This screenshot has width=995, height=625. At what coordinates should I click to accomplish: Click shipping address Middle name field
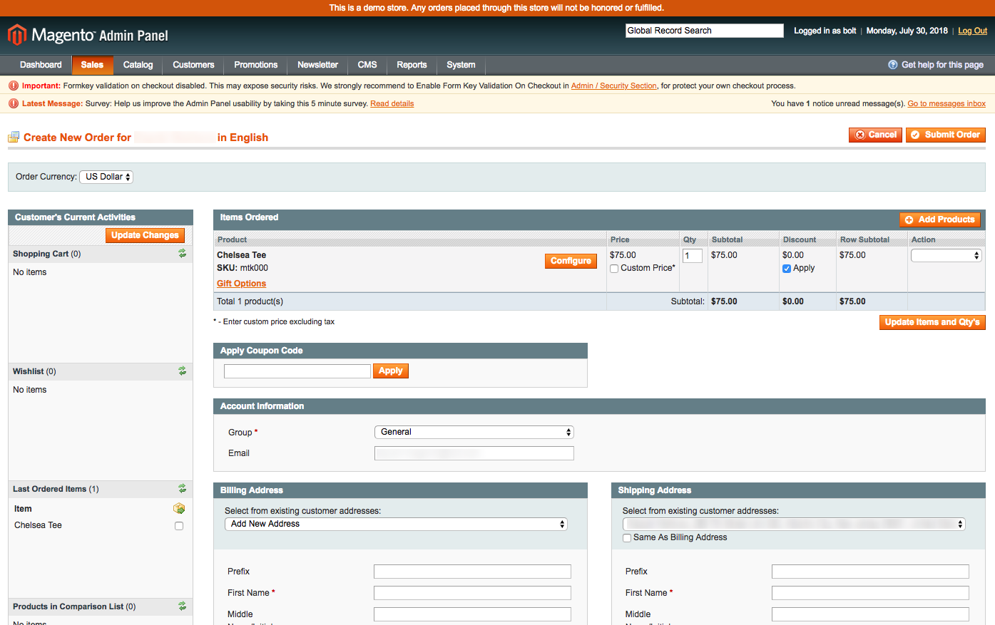click(x=870, y=614)
